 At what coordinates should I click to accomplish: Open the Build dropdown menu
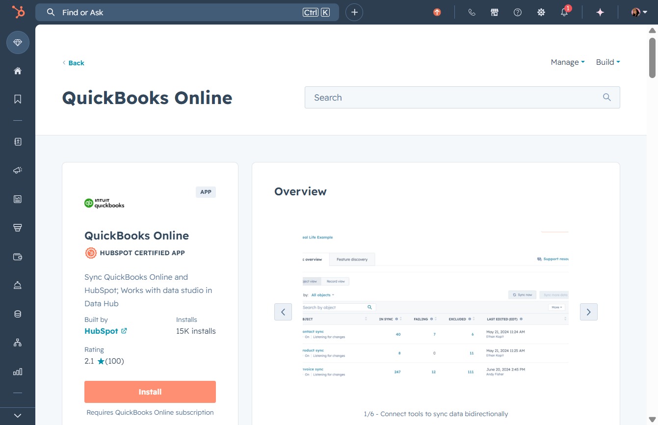tap(608, 62)
